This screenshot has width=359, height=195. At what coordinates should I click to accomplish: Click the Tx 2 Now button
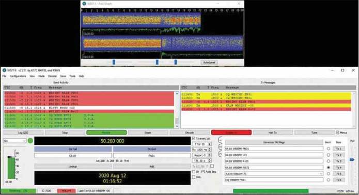coord(339,155)
